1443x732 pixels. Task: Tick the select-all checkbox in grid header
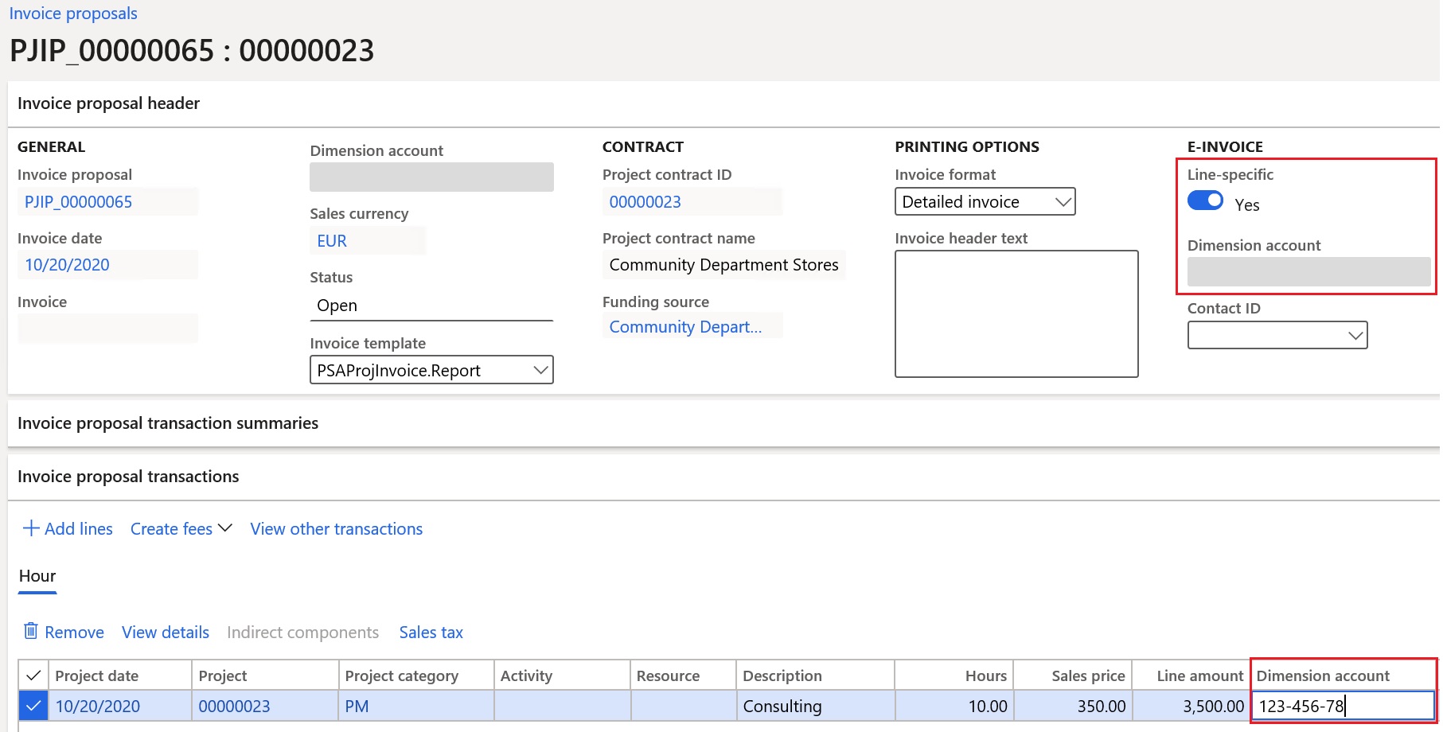coord(33,676)
